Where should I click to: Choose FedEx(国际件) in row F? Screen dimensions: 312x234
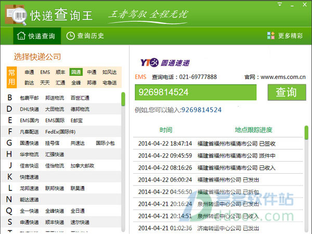pos(60,132)
